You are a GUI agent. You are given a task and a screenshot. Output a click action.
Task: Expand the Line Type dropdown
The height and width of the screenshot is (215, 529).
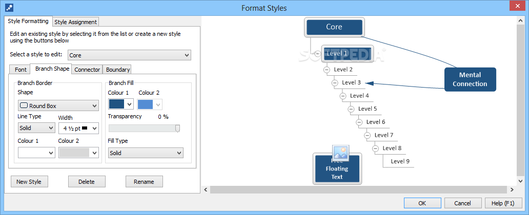click(x=36, y=128)
